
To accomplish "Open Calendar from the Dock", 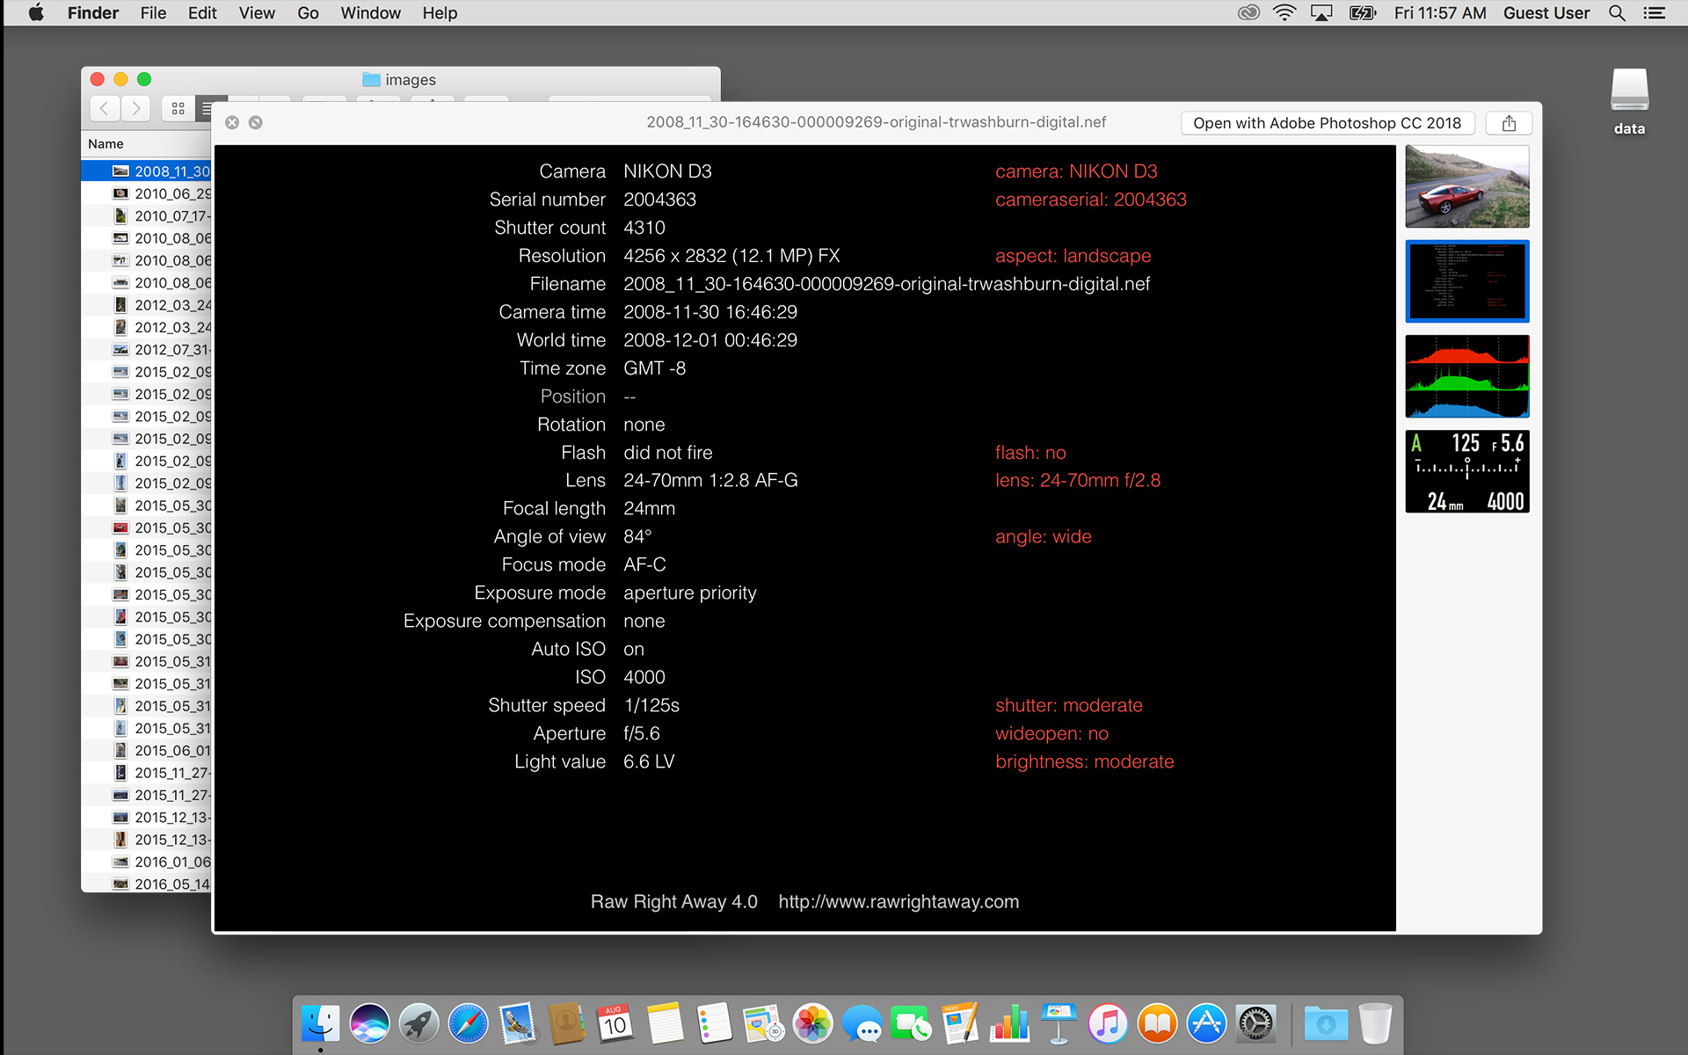I will coord(615,1024).
